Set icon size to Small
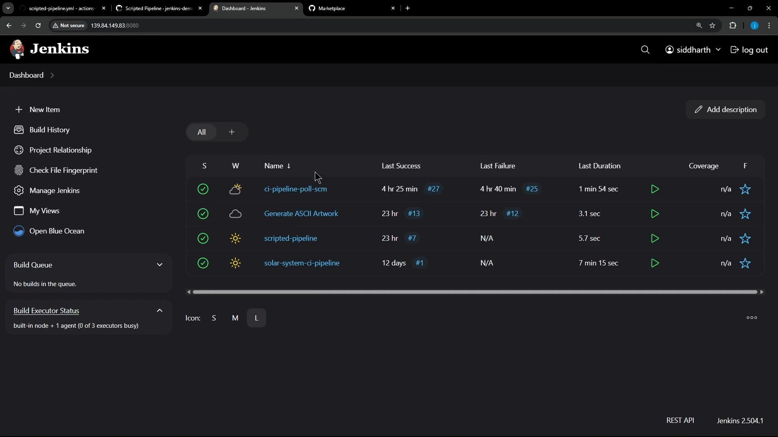The width and height of the screenshot is (778, 437). pyautogui.click(x=214, y=318)
